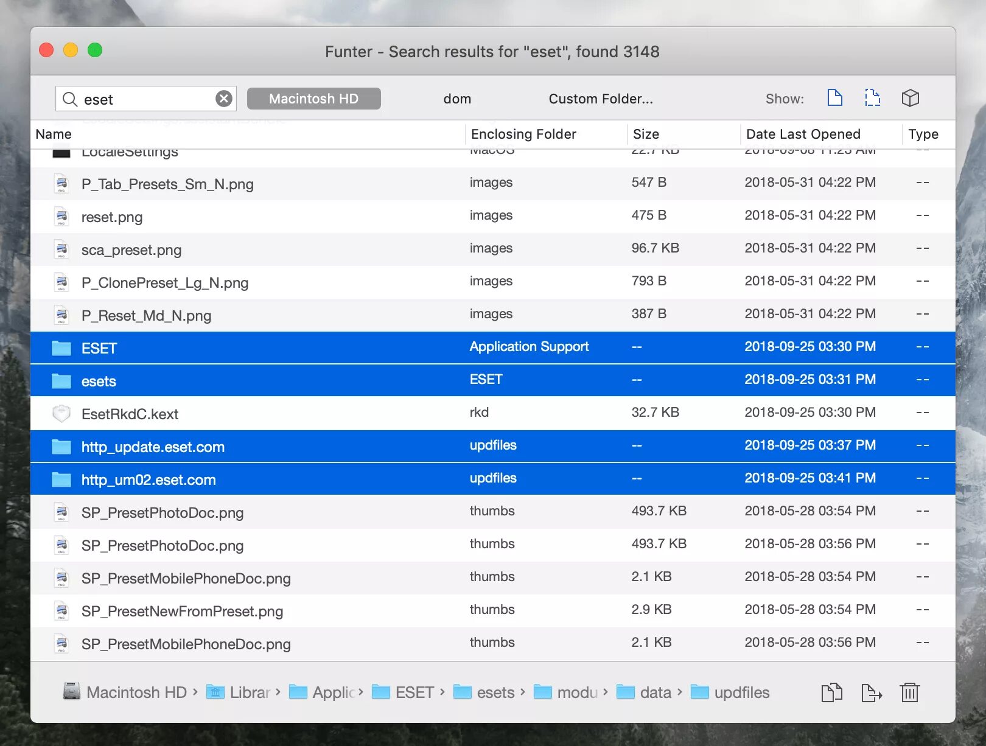Click PNG icon of SP_PresetNewFromPreset.png

click(61, 611)
